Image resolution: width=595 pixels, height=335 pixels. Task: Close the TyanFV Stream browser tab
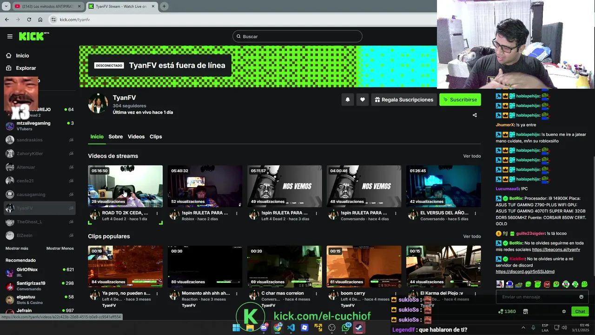click(x=152, y=6)
